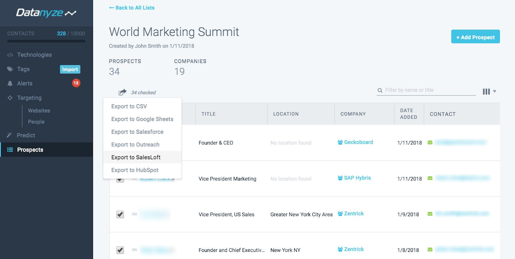Click flag icon in Vice President, US Sales row
Image resolution: width=515 pixels, height=259 pixels.
[135, 214]
